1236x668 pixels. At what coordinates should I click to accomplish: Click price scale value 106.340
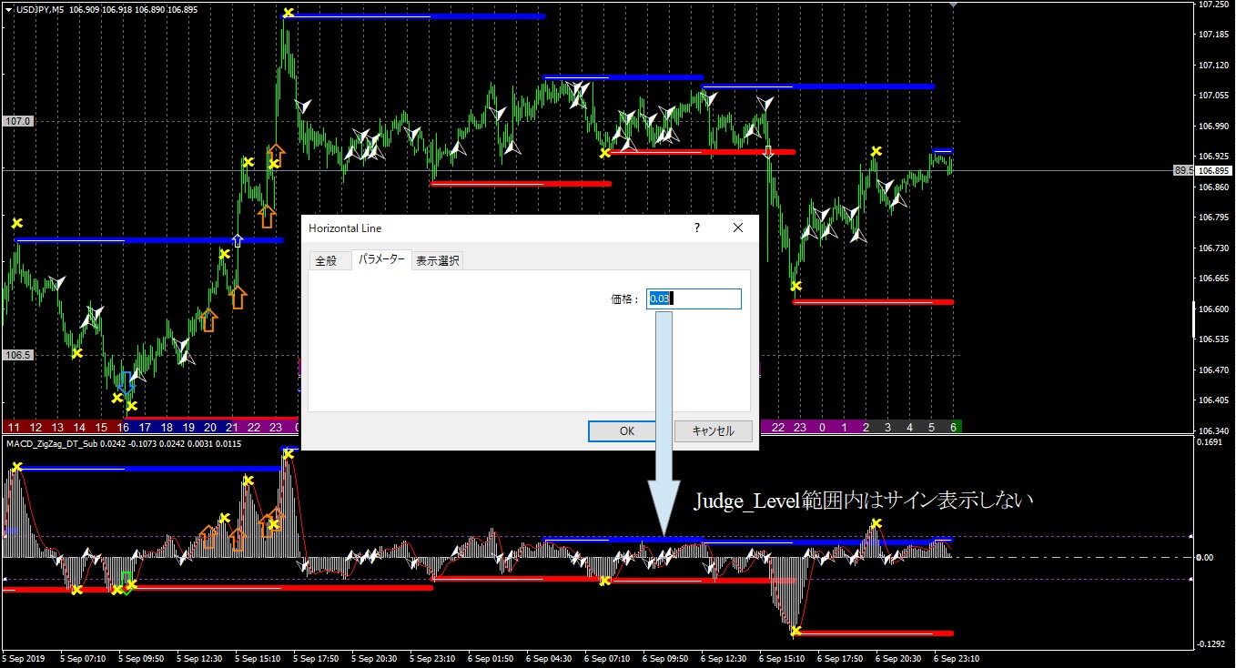point(1212,430)
